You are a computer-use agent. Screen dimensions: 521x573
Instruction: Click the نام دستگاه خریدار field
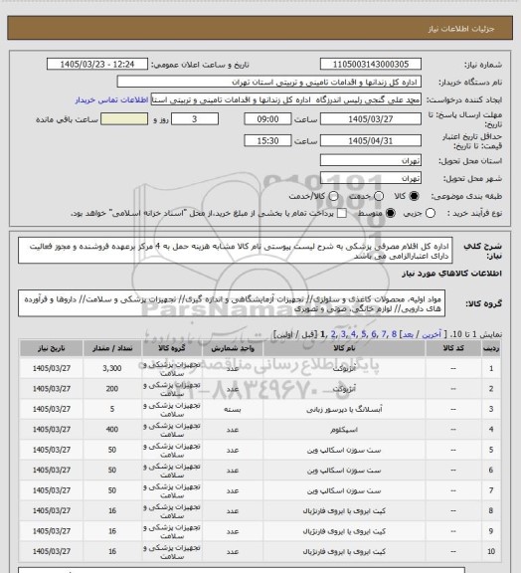point(268,82)
